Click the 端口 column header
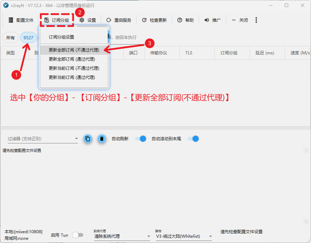 [133, 53]
